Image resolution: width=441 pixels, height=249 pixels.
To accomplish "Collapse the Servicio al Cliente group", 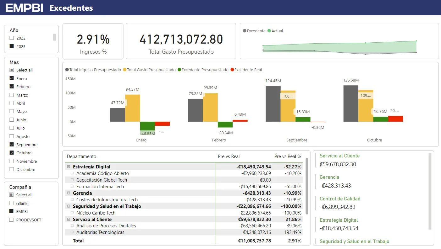I will 69,220.
